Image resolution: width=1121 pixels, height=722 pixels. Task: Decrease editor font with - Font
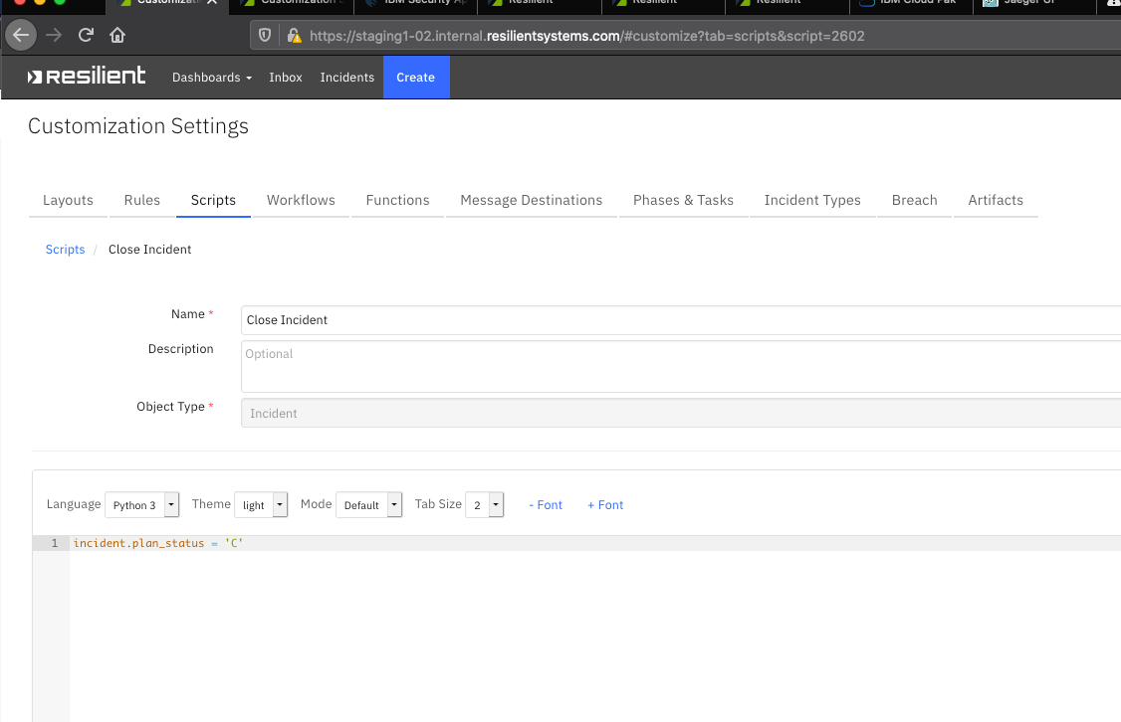click(x=546, y=505)
